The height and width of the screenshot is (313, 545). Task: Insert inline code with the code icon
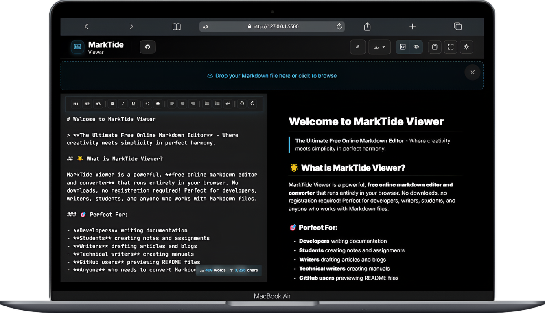coord(147,104)
